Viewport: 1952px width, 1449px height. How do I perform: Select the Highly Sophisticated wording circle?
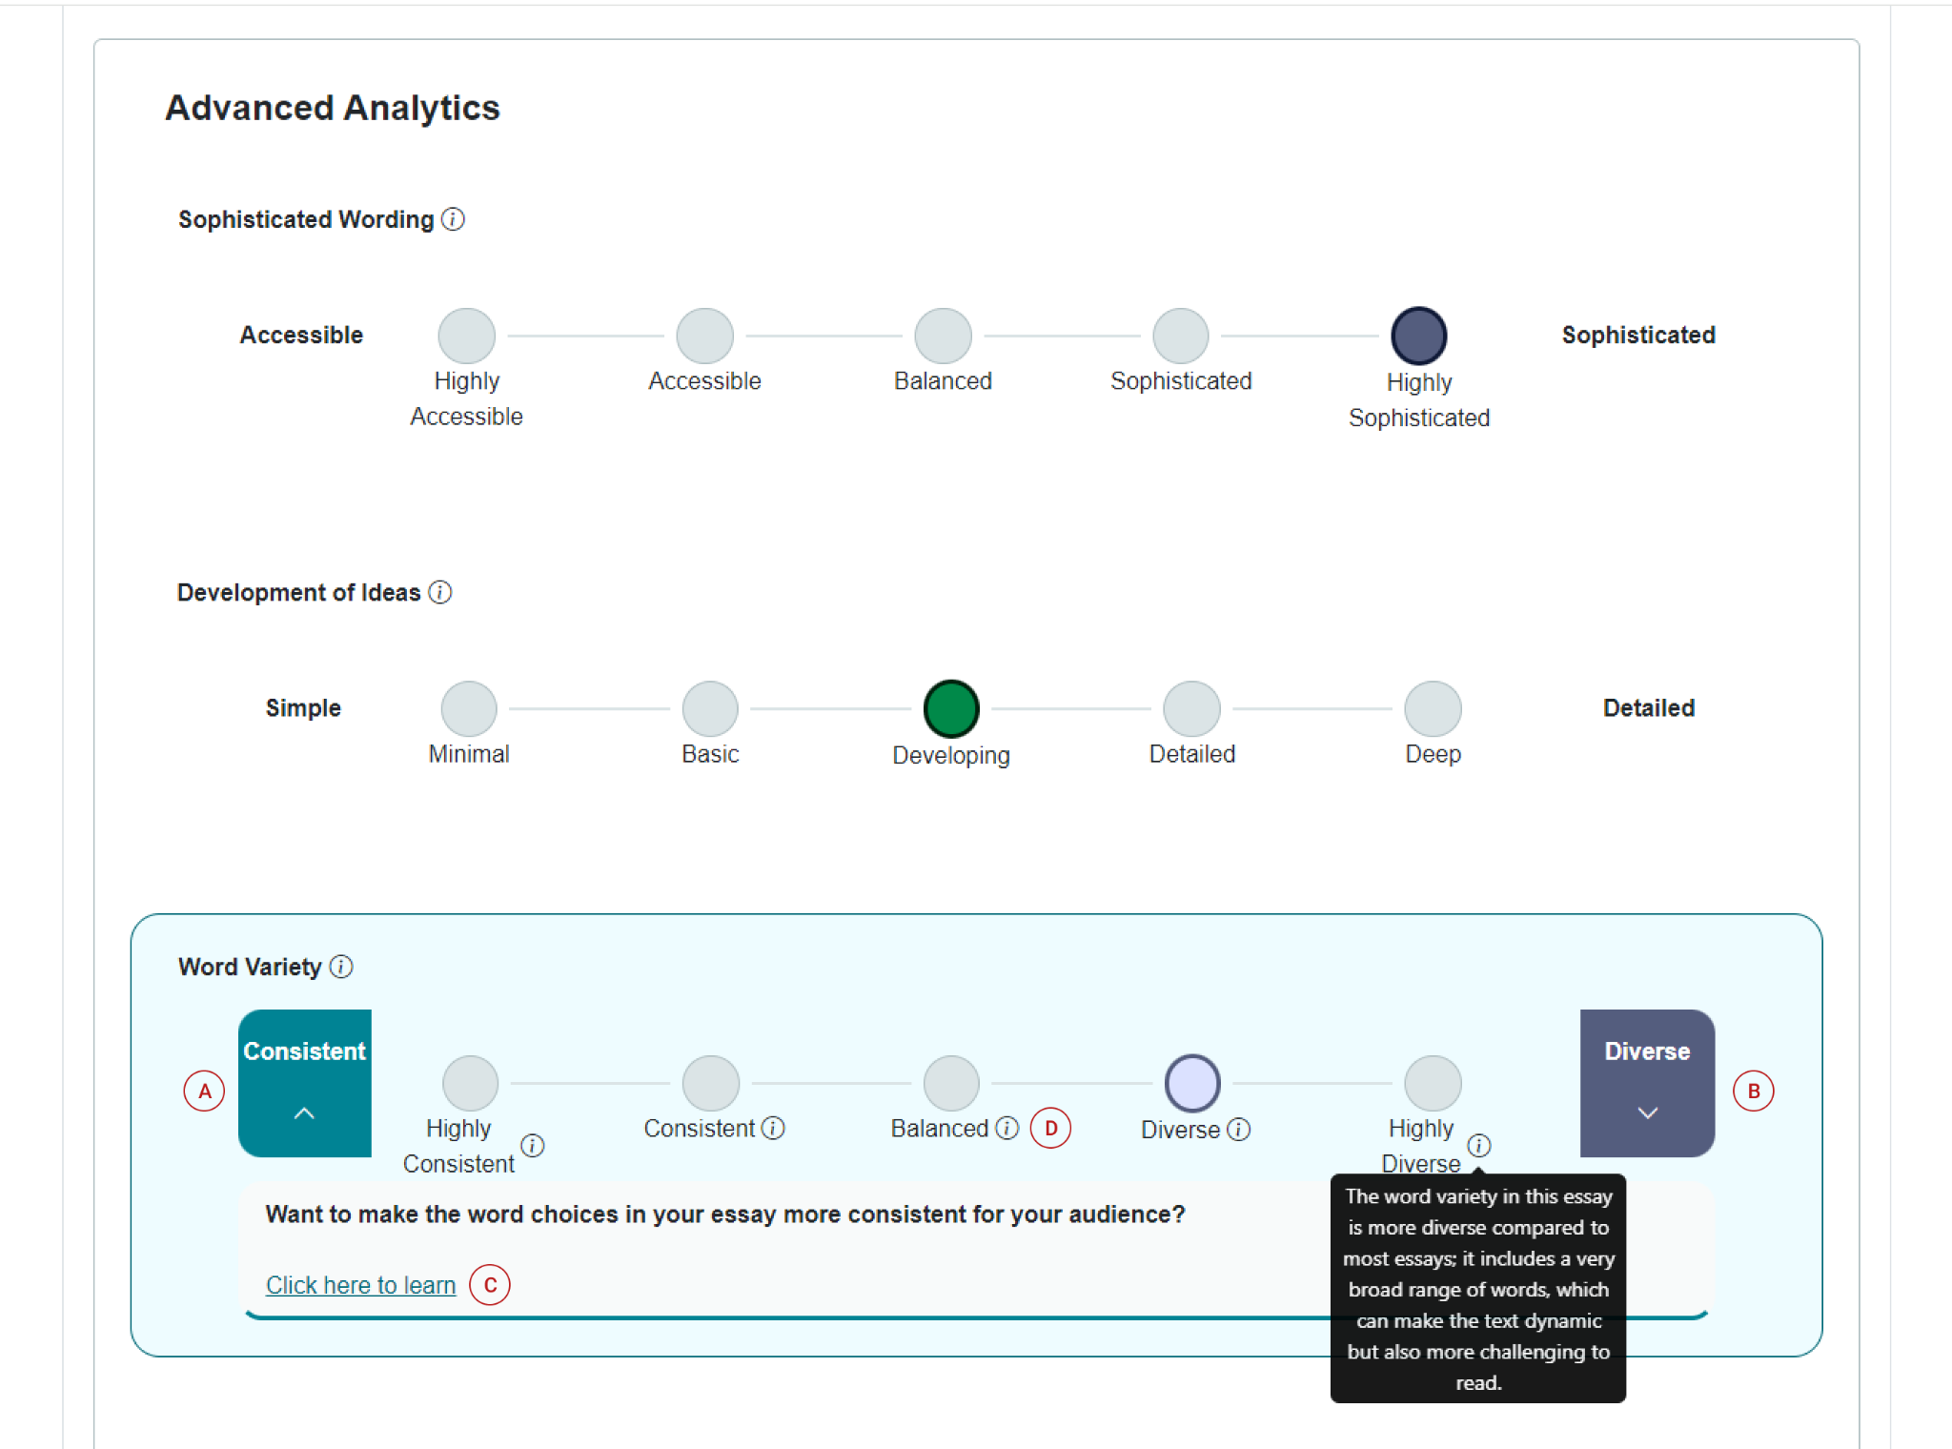click(x=1418, y=336)
